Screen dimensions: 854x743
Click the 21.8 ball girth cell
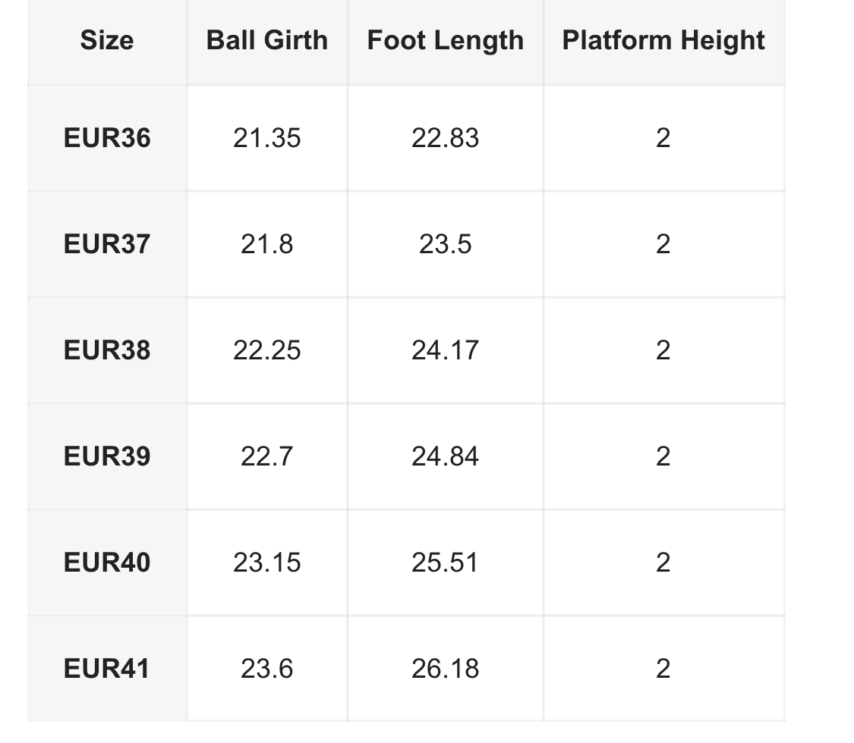267,244
